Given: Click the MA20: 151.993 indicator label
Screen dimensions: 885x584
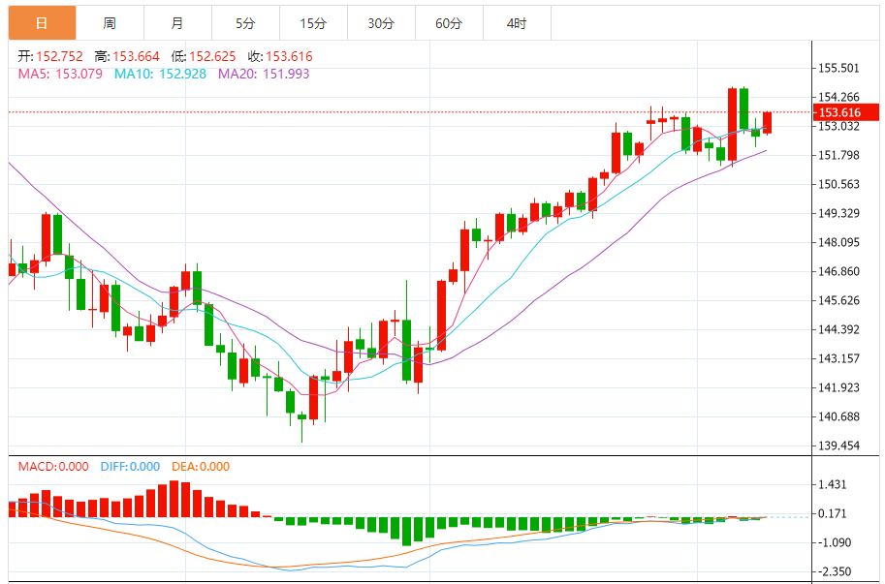Looking at the screenshot, I should pos(264,74).
